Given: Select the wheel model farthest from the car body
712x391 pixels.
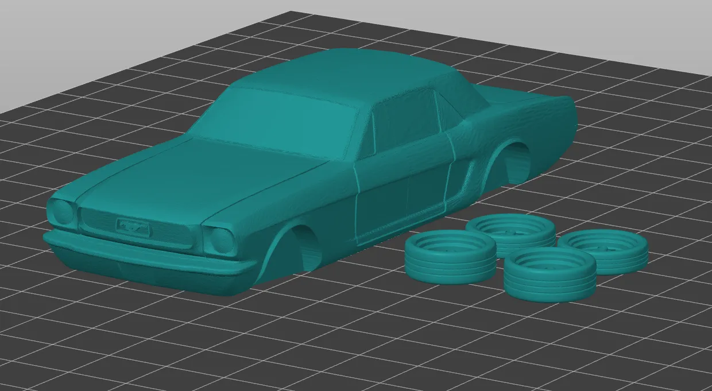Looking at the screenshot, I should [x=603, y=251].
